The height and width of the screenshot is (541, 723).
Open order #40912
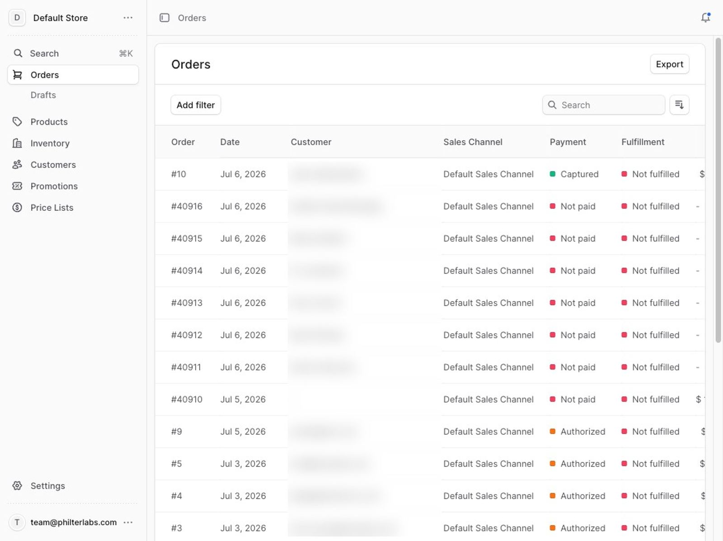[430, 335]
